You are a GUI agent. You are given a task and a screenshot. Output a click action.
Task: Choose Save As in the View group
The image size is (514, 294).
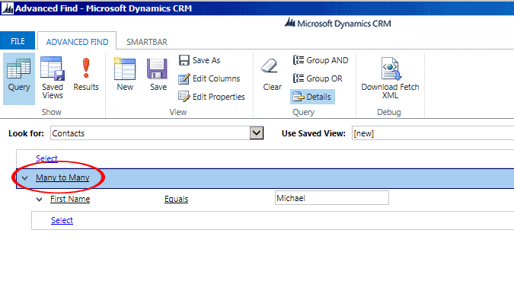pyautogui.click(x=200, y=60)
